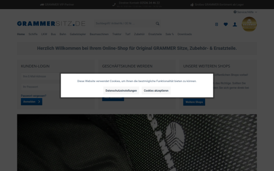Click the thumbs-up icon in top bar

point(192,5)
